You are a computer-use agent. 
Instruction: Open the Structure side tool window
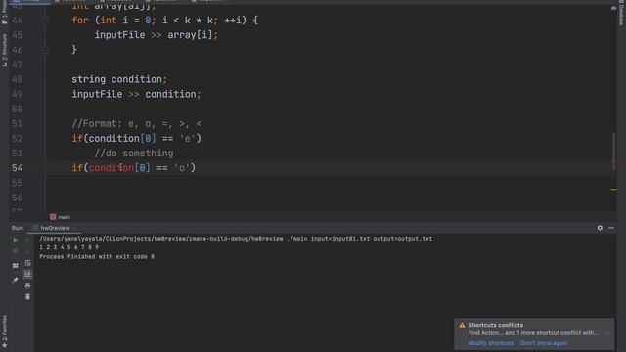[4, 50]
